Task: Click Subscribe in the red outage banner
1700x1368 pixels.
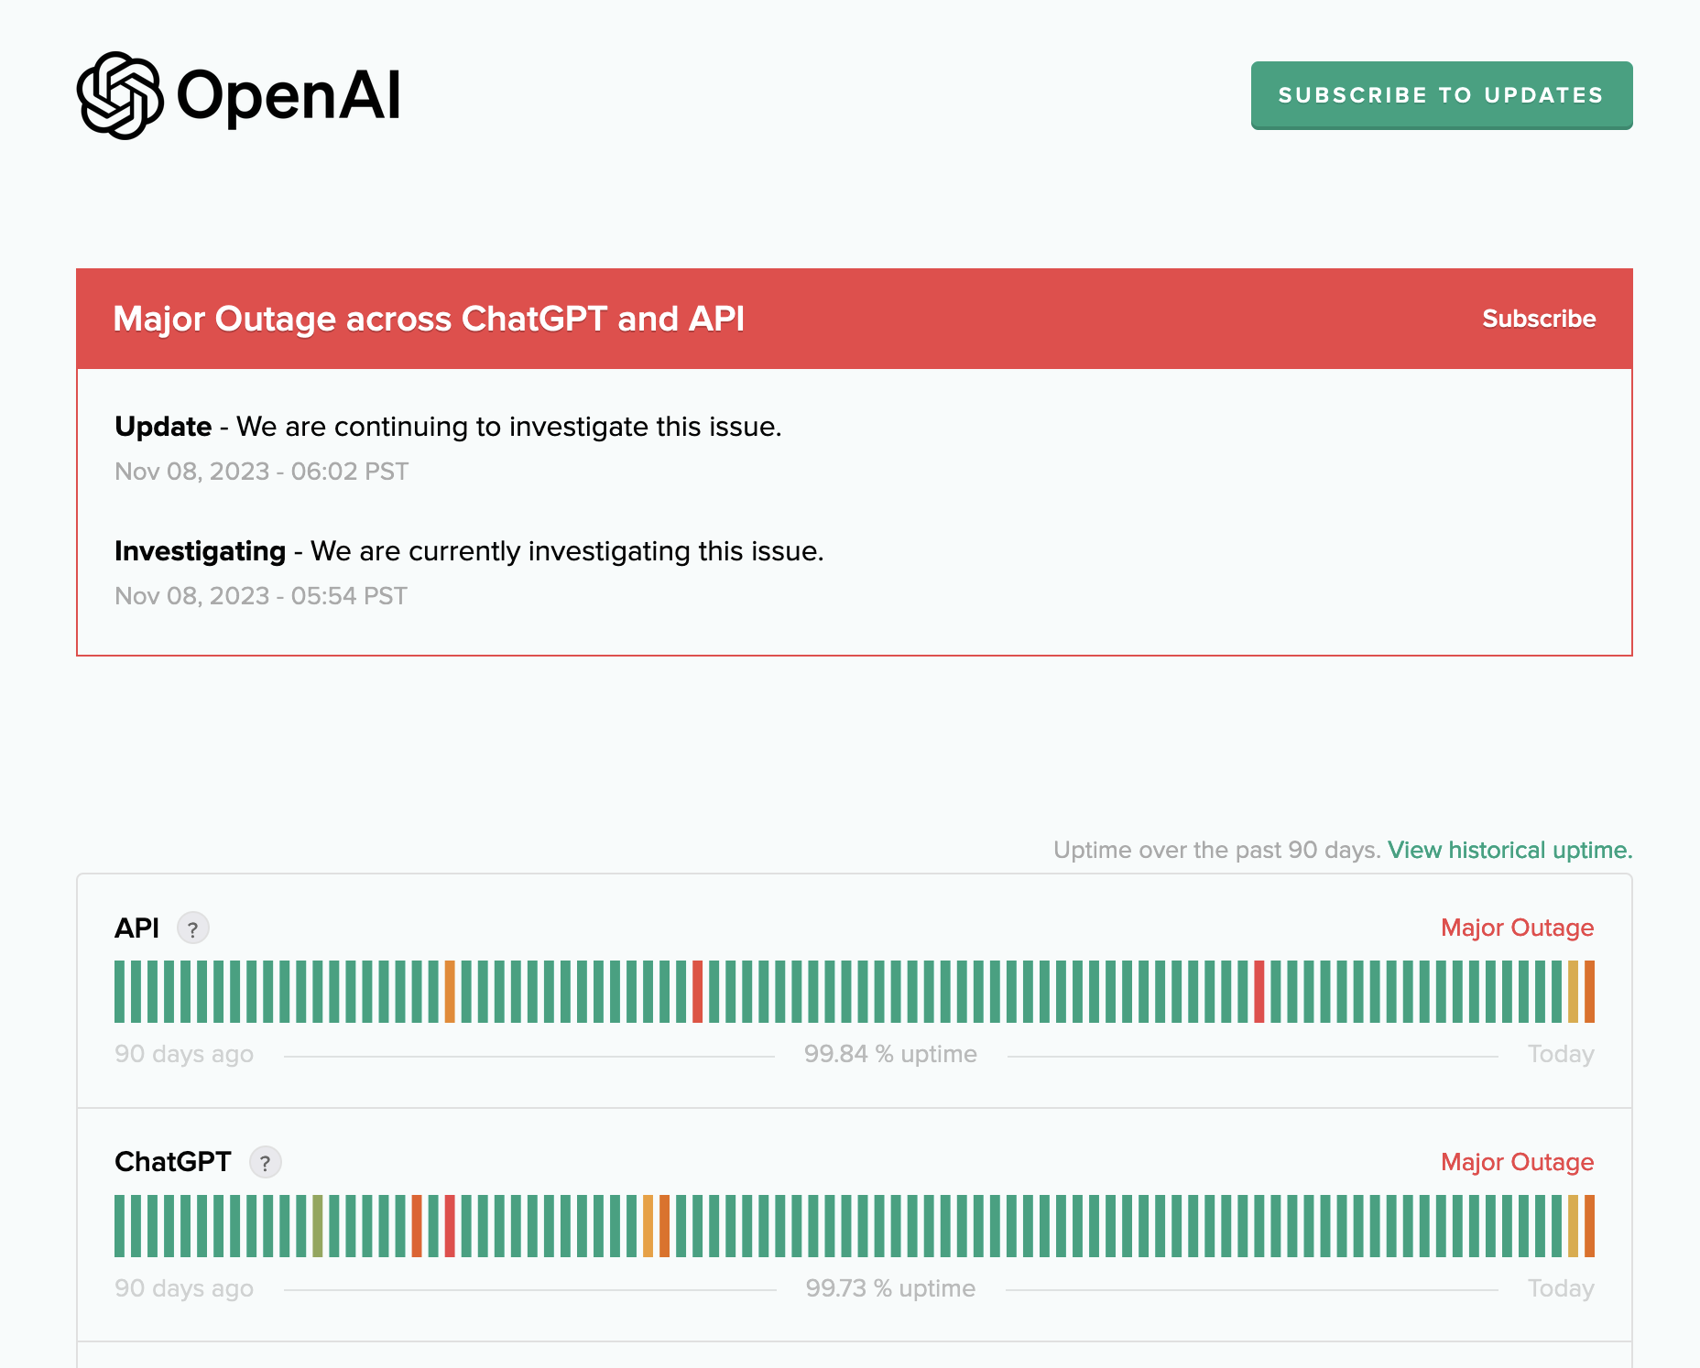Action: click(x=1539, y=319)
